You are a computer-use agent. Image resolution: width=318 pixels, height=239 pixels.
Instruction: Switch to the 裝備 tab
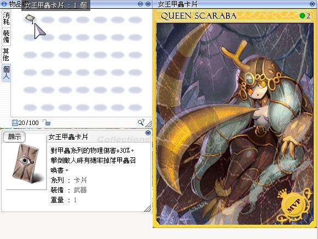[x=6, y=37]
